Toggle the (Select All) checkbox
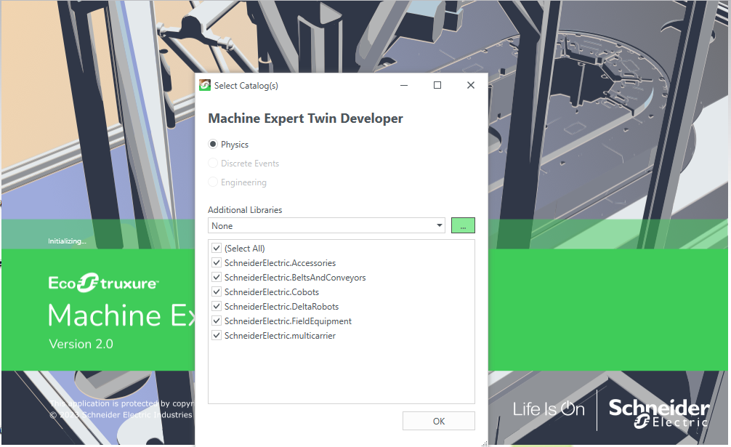The width and height of the screenshot is (731, 447). (x=217, y=248)
